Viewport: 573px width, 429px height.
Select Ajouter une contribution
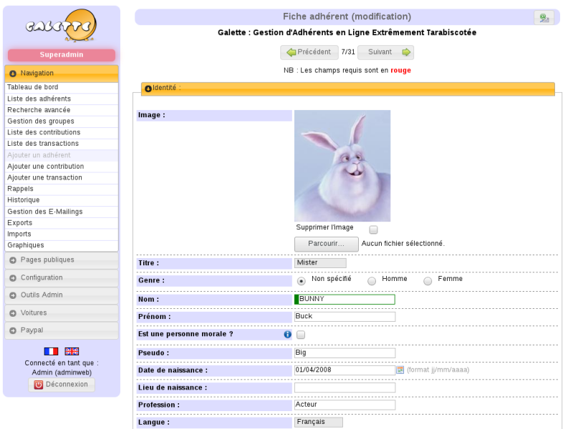[x=62, y=167]
